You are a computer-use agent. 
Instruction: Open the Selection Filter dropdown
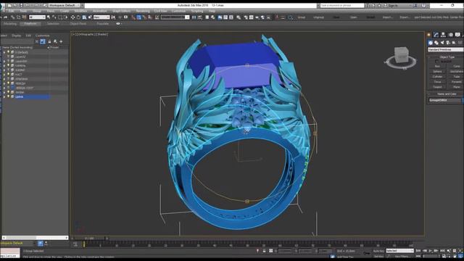37,17
